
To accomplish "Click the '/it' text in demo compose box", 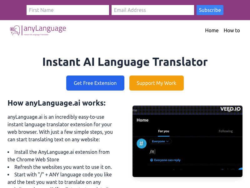I will coord(152,152).
